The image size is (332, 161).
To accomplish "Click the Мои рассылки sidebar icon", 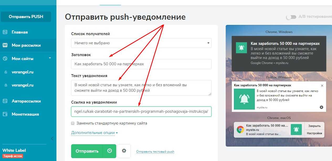I will (x=5, y=45).
